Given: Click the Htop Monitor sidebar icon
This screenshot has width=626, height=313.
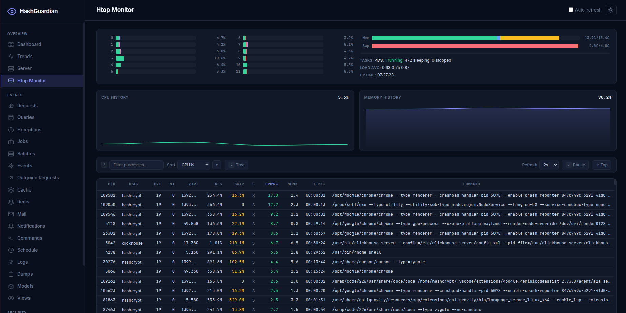Looking at the screenshot, I should click(x=11, y=81).
